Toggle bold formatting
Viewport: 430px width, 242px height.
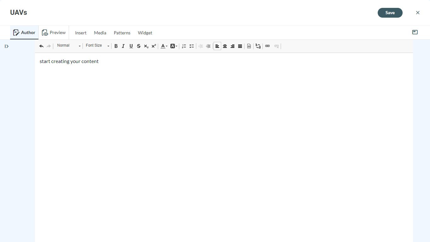[x=116, y=46]
